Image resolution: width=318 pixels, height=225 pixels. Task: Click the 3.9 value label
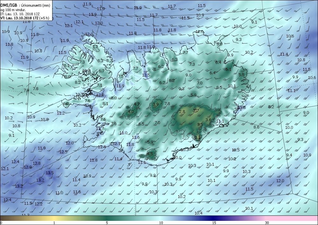(156, 104)
